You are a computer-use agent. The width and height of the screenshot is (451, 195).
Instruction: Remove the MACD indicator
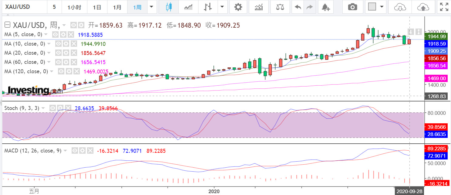pos(90,151)
